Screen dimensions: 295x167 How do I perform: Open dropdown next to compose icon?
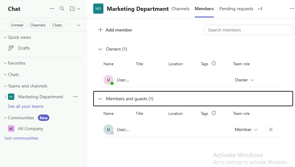79,9
